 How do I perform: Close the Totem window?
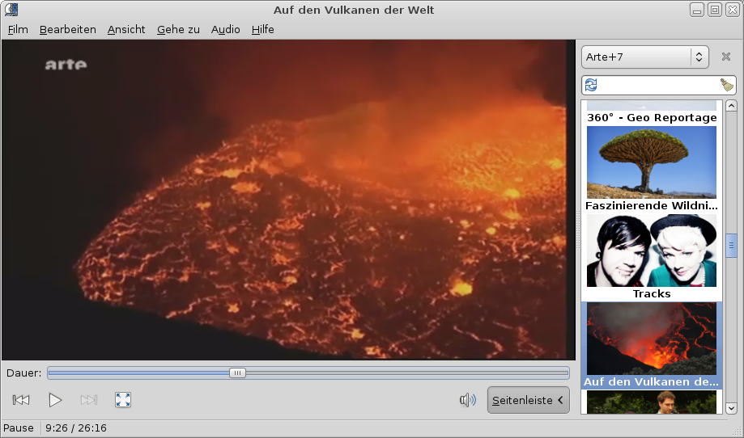[733, 10]
